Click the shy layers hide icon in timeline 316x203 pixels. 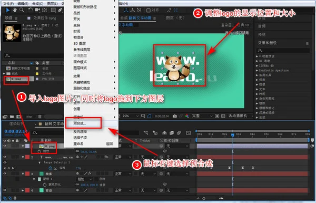pos(164,133)
